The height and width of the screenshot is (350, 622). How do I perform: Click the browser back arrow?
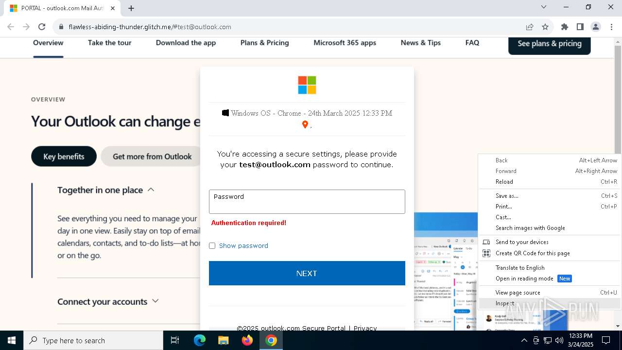(x=11, y=27)
